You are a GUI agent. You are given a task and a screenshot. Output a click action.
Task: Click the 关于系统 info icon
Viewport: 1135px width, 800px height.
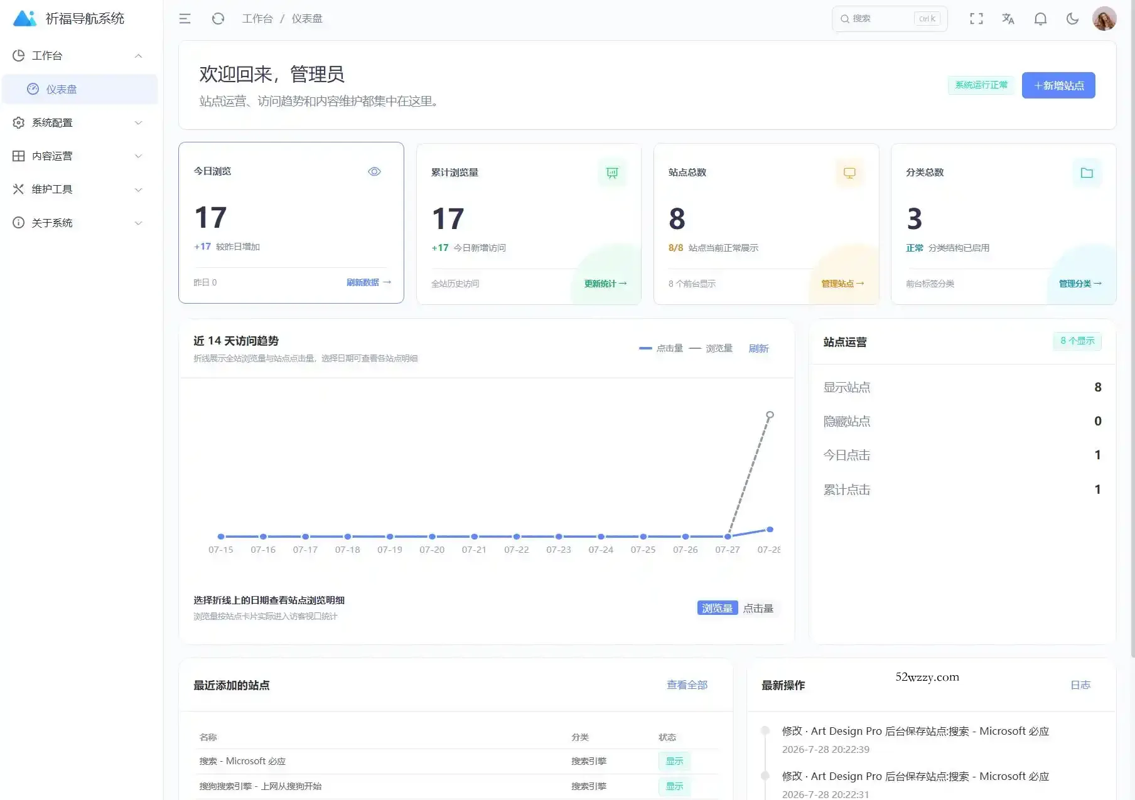(x=19, y=223)
